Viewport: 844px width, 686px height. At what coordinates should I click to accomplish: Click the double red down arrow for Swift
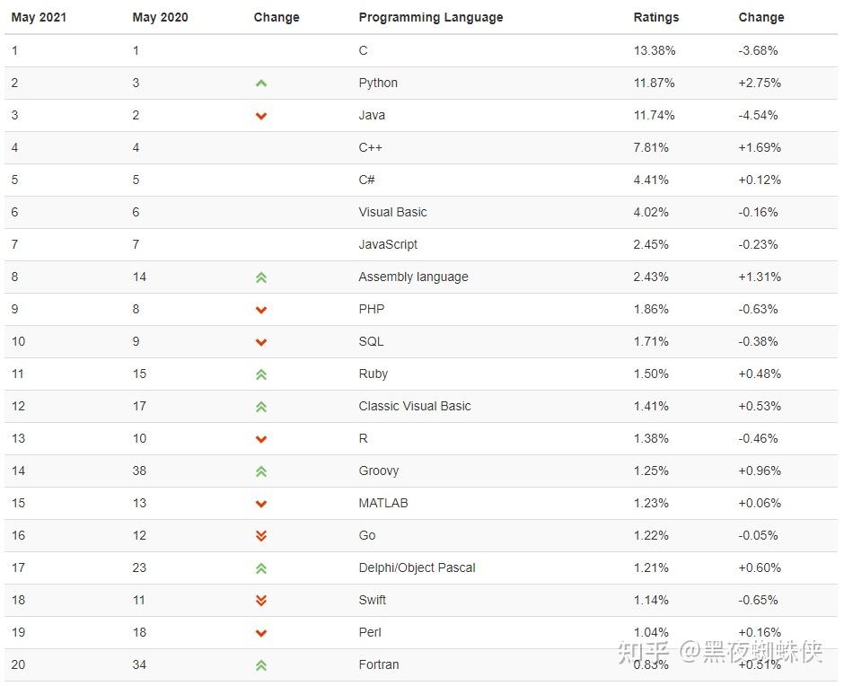[261, 601]
